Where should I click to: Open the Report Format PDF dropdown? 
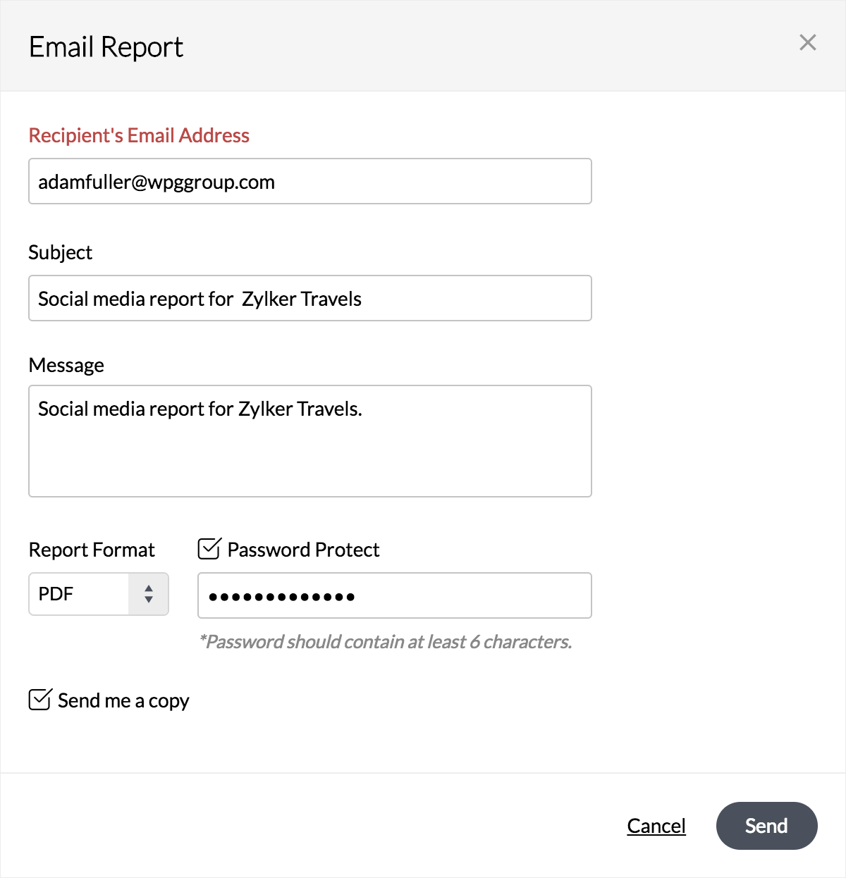coord(79,594)
